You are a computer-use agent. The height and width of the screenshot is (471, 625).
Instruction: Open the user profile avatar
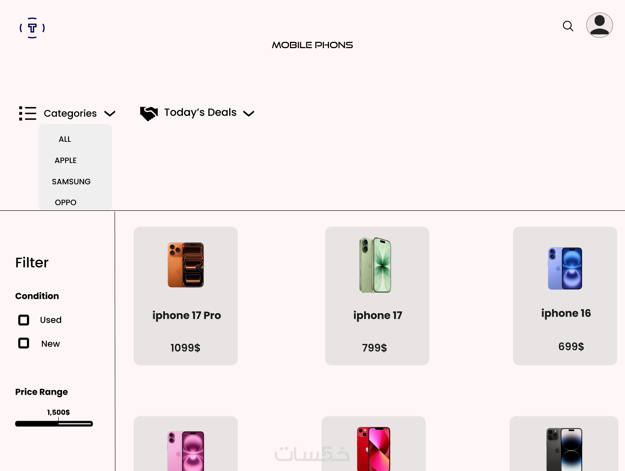(x=599, y=25)
